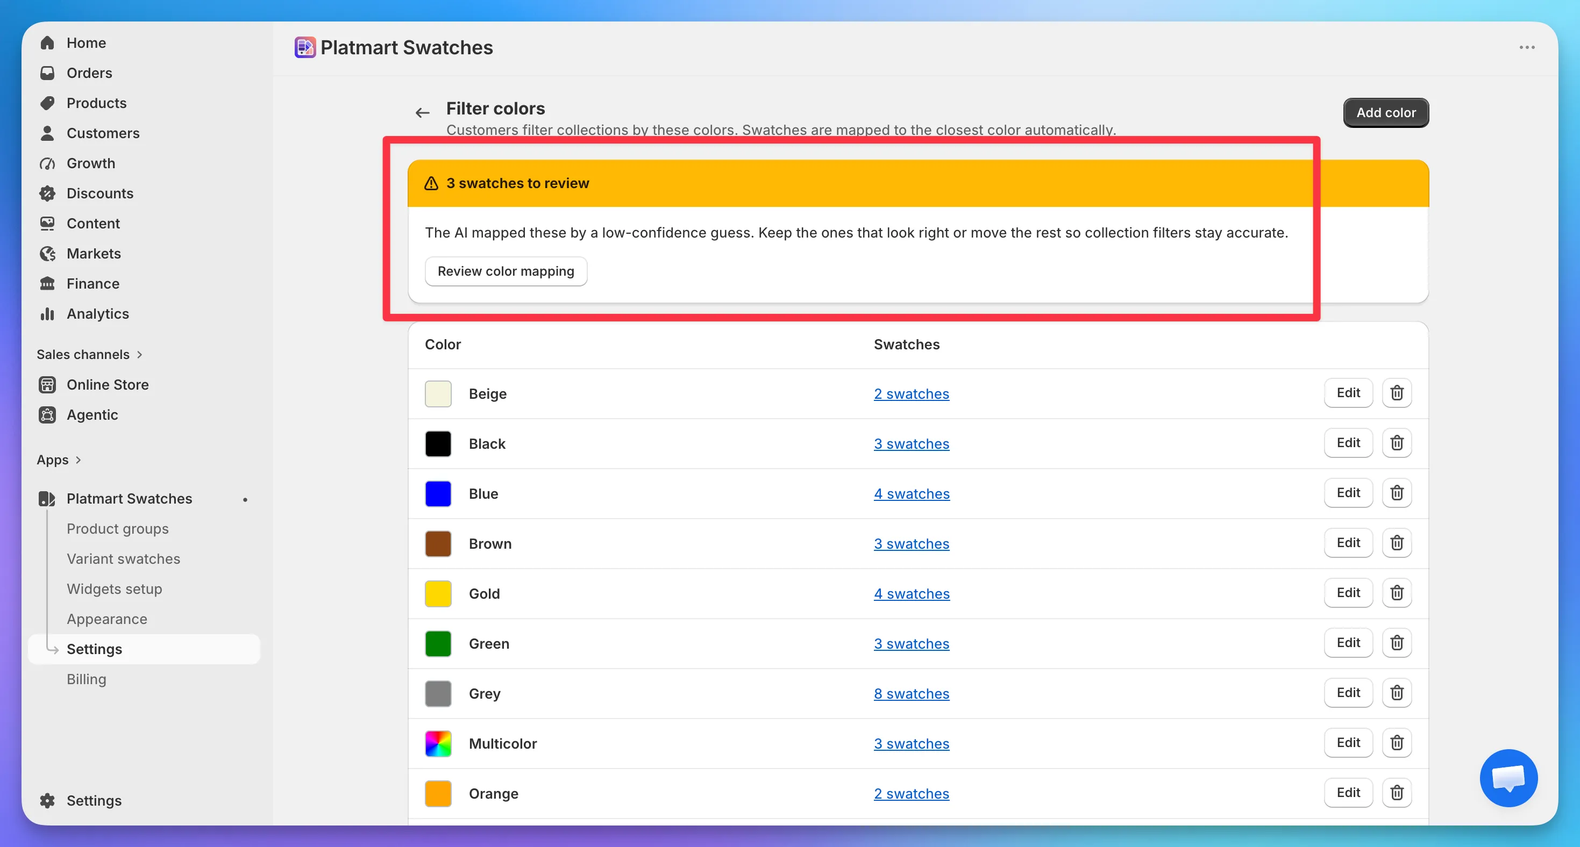Click the Agentic icon
The width and height of the screenshot is (1580, 847).
click(x=47, y=414)
